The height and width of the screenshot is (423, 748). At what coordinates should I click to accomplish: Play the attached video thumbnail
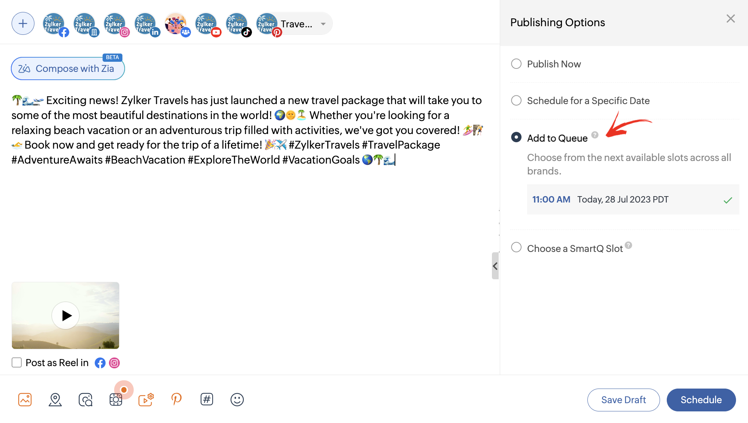tap(66, 316)
